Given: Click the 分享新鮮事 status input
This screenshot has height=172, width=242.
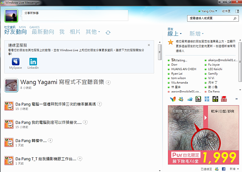Looking at the screenshot, I should 75,15.
